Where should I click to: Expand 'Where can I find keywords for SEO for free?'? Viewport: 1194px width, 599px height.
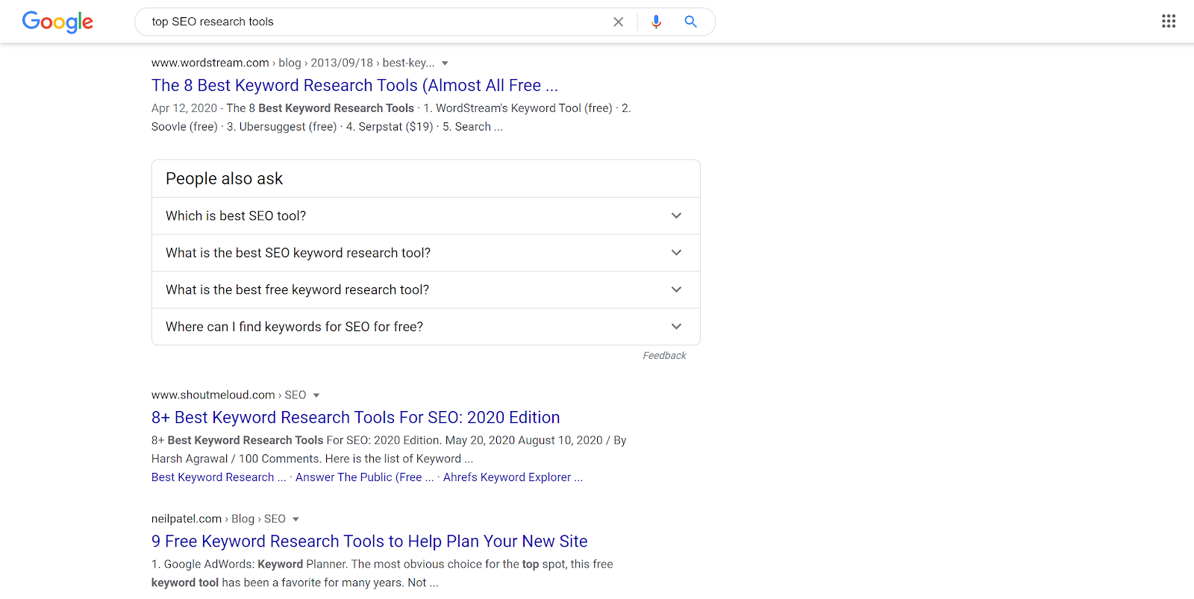(425, 327)
